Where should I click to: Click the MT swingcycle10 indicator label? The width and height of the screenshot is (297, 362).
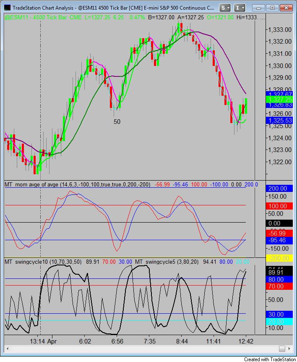pos(43,262)
